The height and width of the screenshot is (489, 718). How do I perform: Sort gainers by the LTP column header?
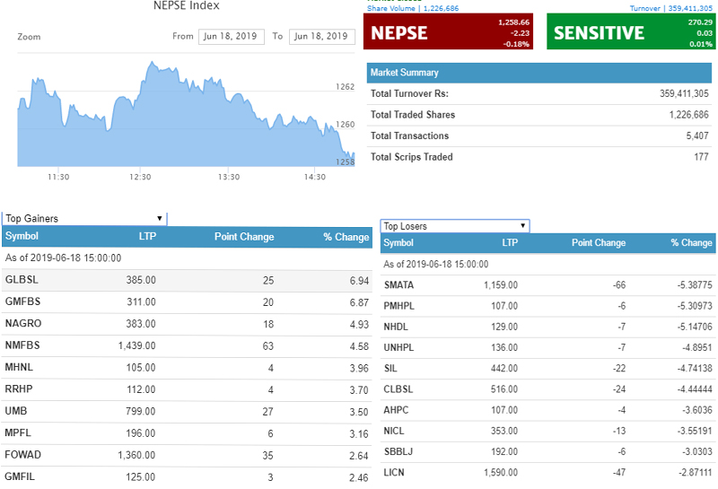point(147,236)
